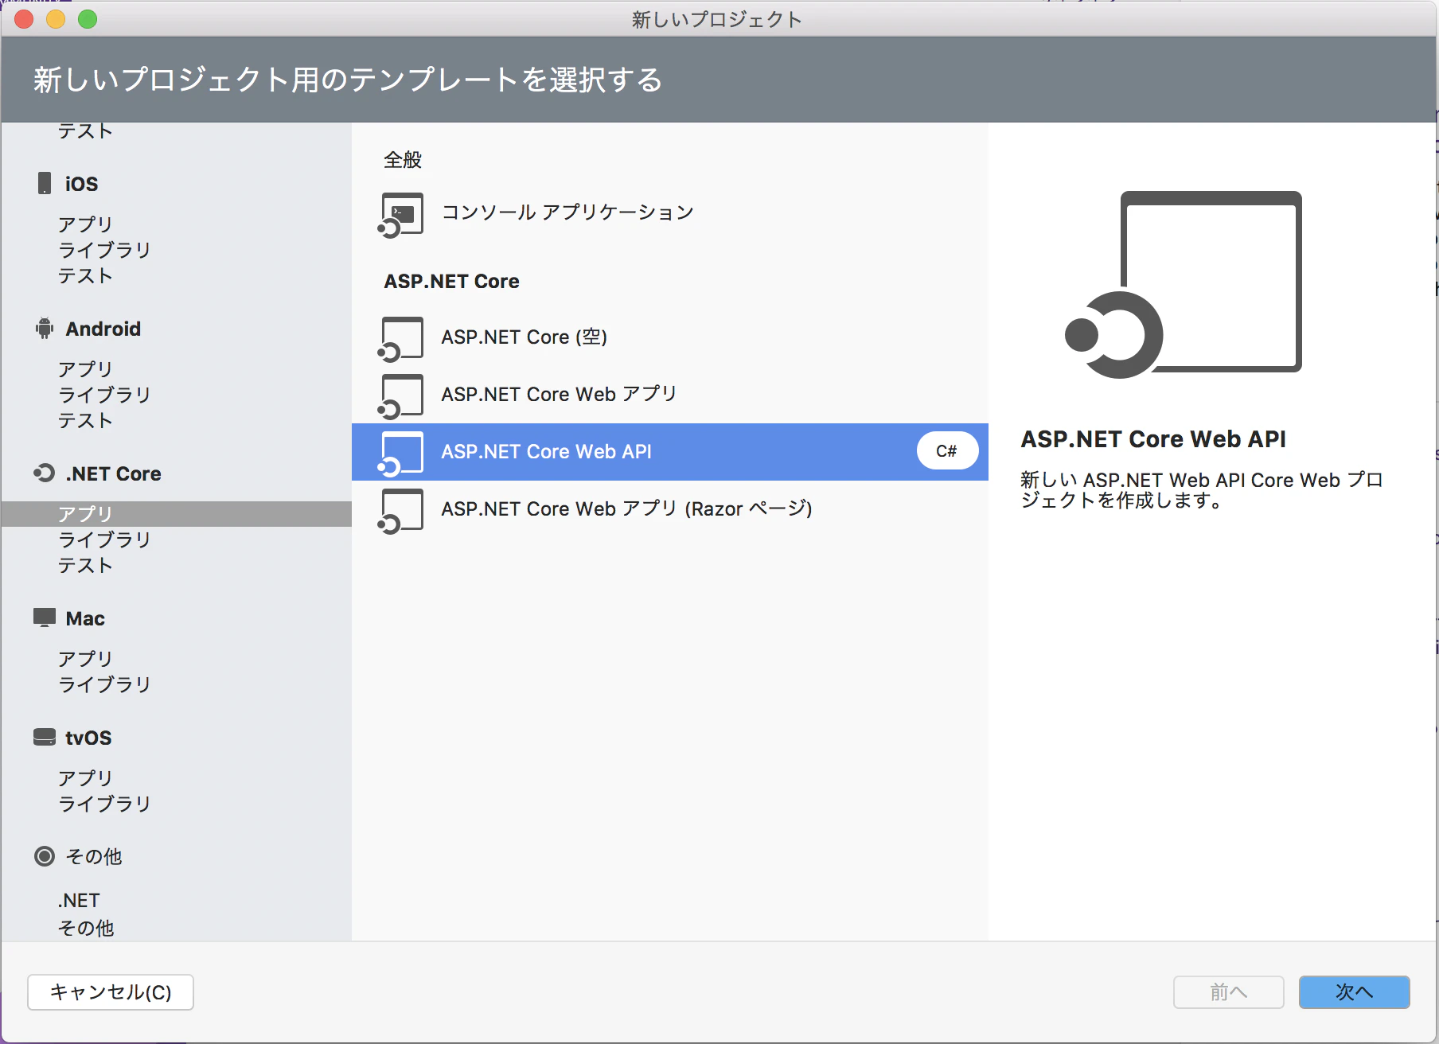Click the 全般 section heading
The width and height of the screenshot is (1439, 1044).
(x=403, y=160)
